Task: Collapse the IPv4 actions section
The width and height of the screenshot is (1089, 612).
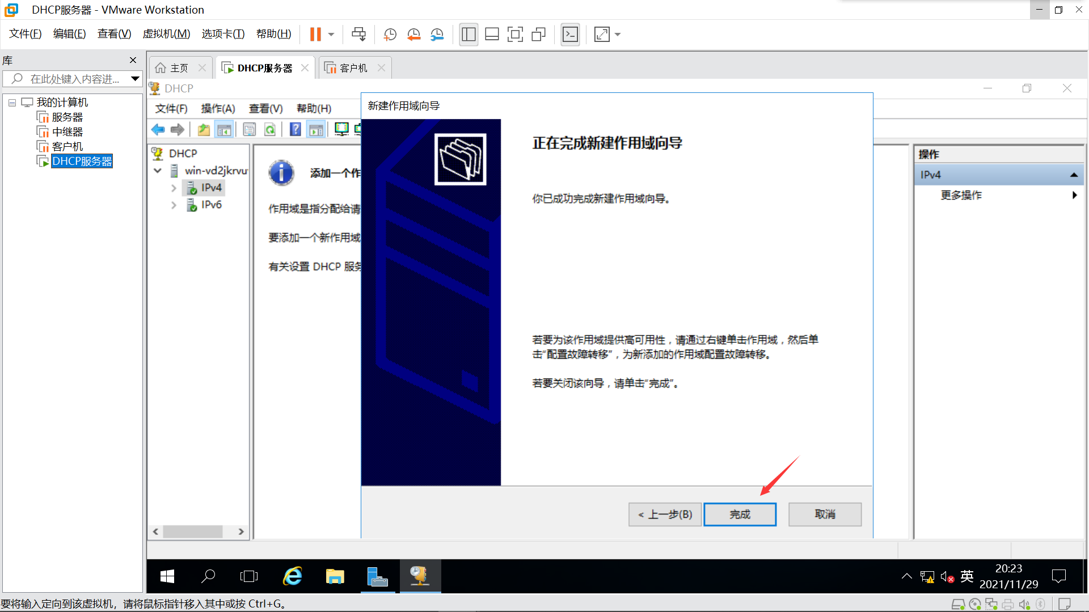Action: point(1074,175)
